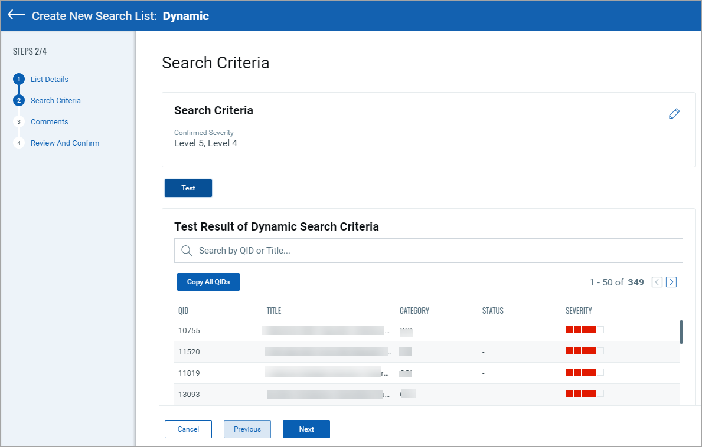
Task: Open the Review And Confirm step
Action: click(x=65, y=143)
